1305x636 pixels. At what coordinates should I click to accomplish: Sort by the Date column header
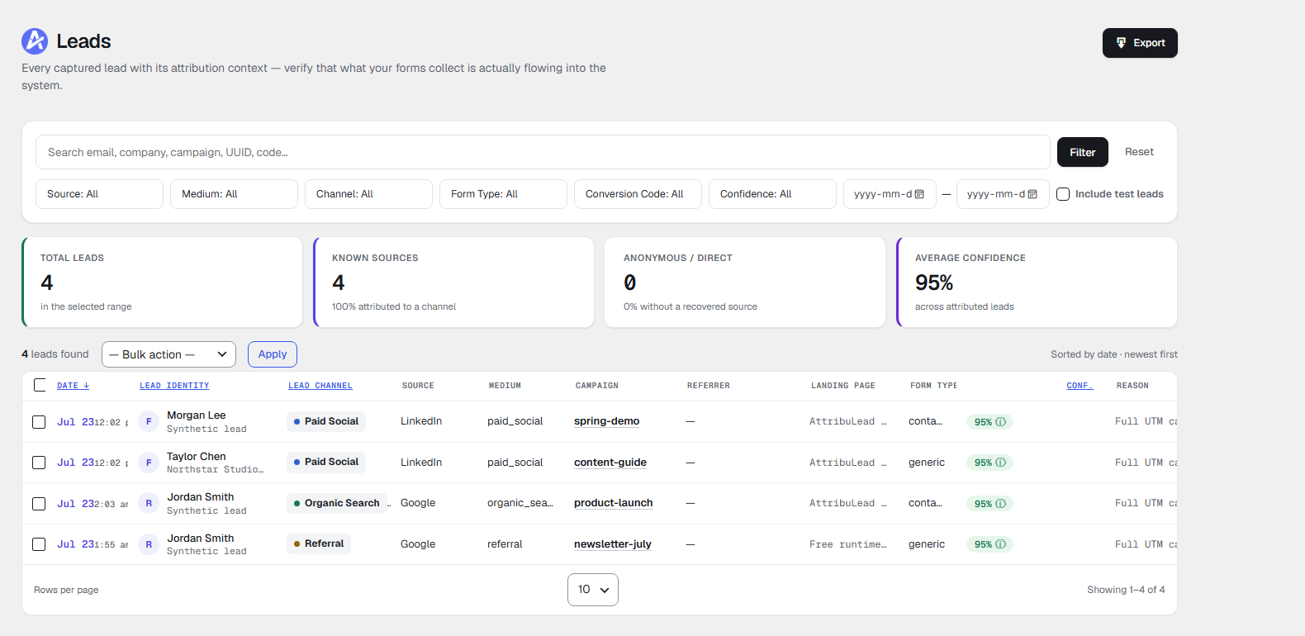(73, 386)
